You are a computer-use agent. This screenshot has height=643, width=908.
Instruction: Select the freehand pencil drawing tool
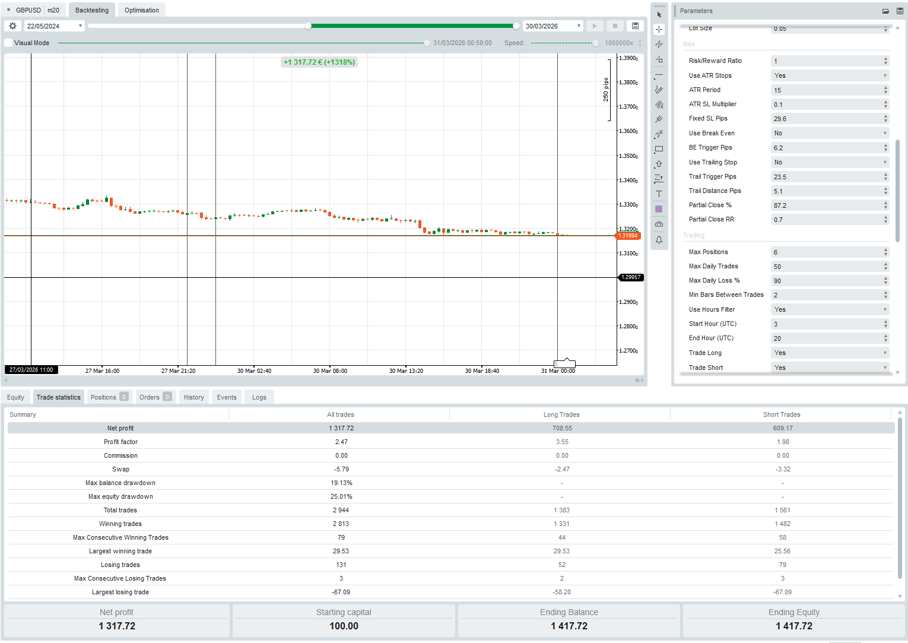pos(659,90)
